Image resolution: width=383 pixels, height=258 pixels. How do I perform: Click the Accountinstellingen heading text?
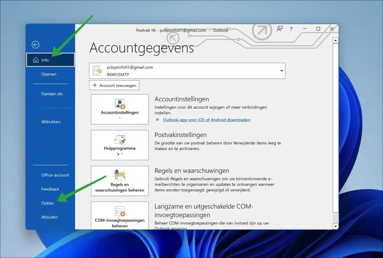pos(181,99)
